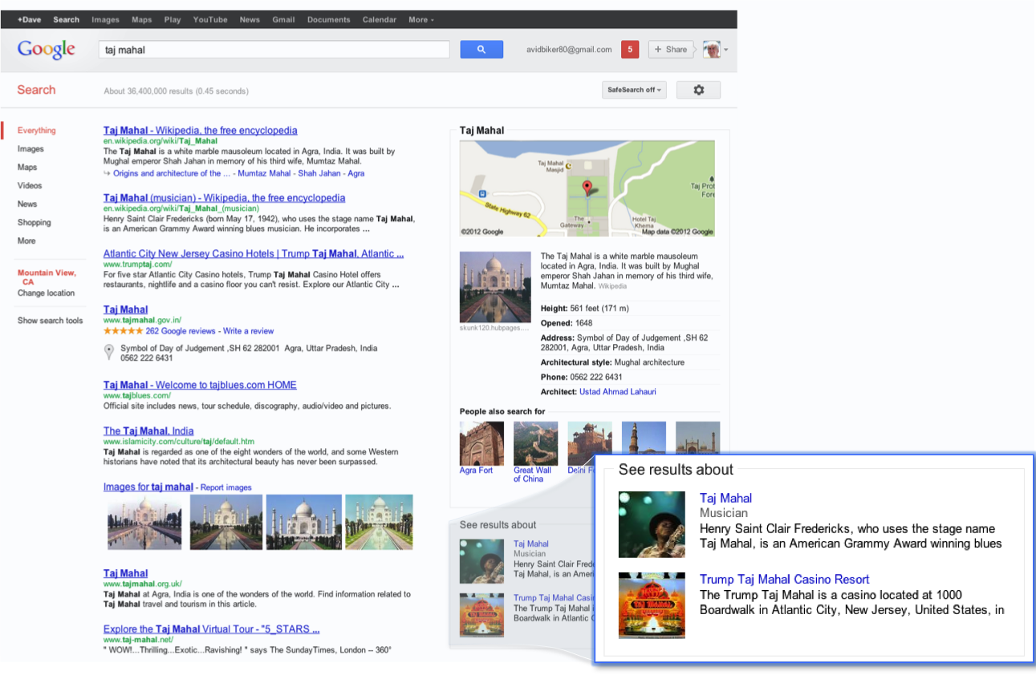The height and width of the screenshot is (679, 1036).
Task: Open Welcome to tajblues.com HOME result
Action: (x=200, y=385)
